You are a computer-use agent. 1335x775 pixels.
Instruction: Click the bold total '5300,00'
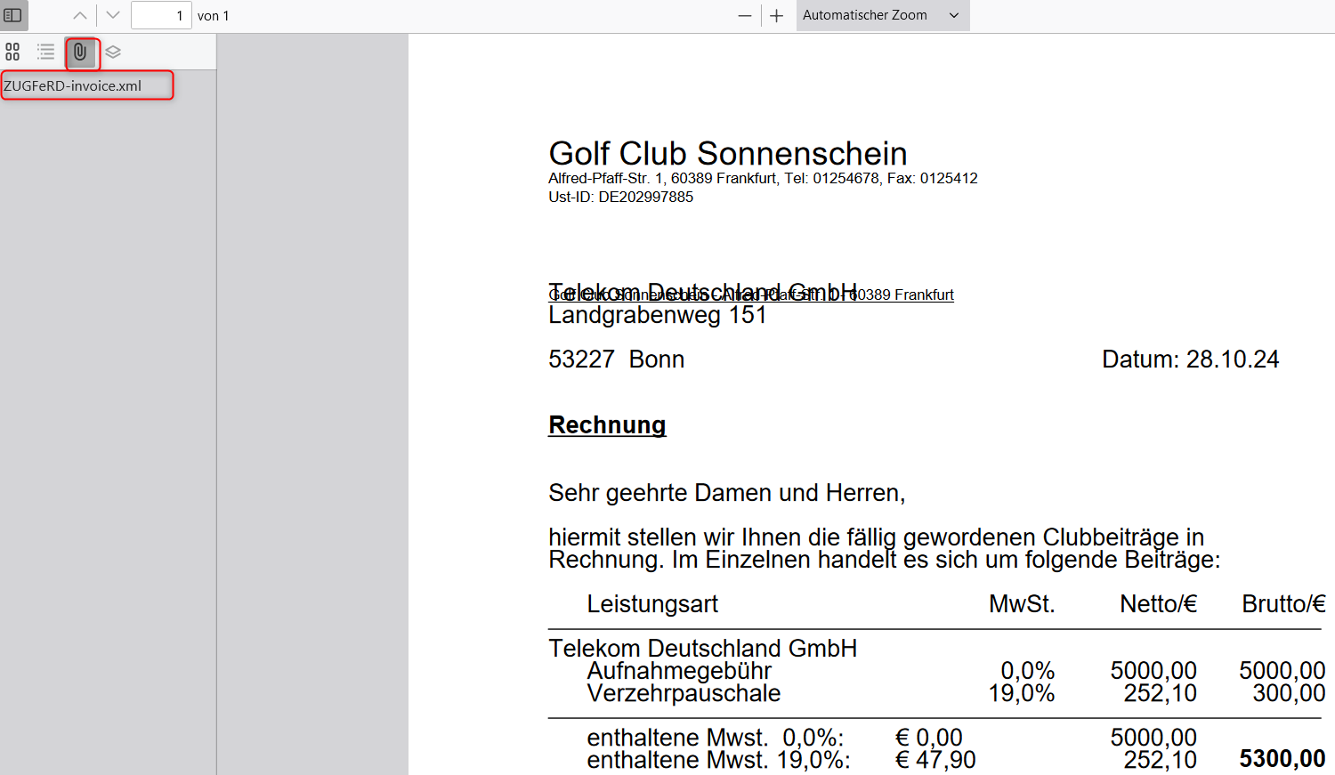(x=1282, y=759)
